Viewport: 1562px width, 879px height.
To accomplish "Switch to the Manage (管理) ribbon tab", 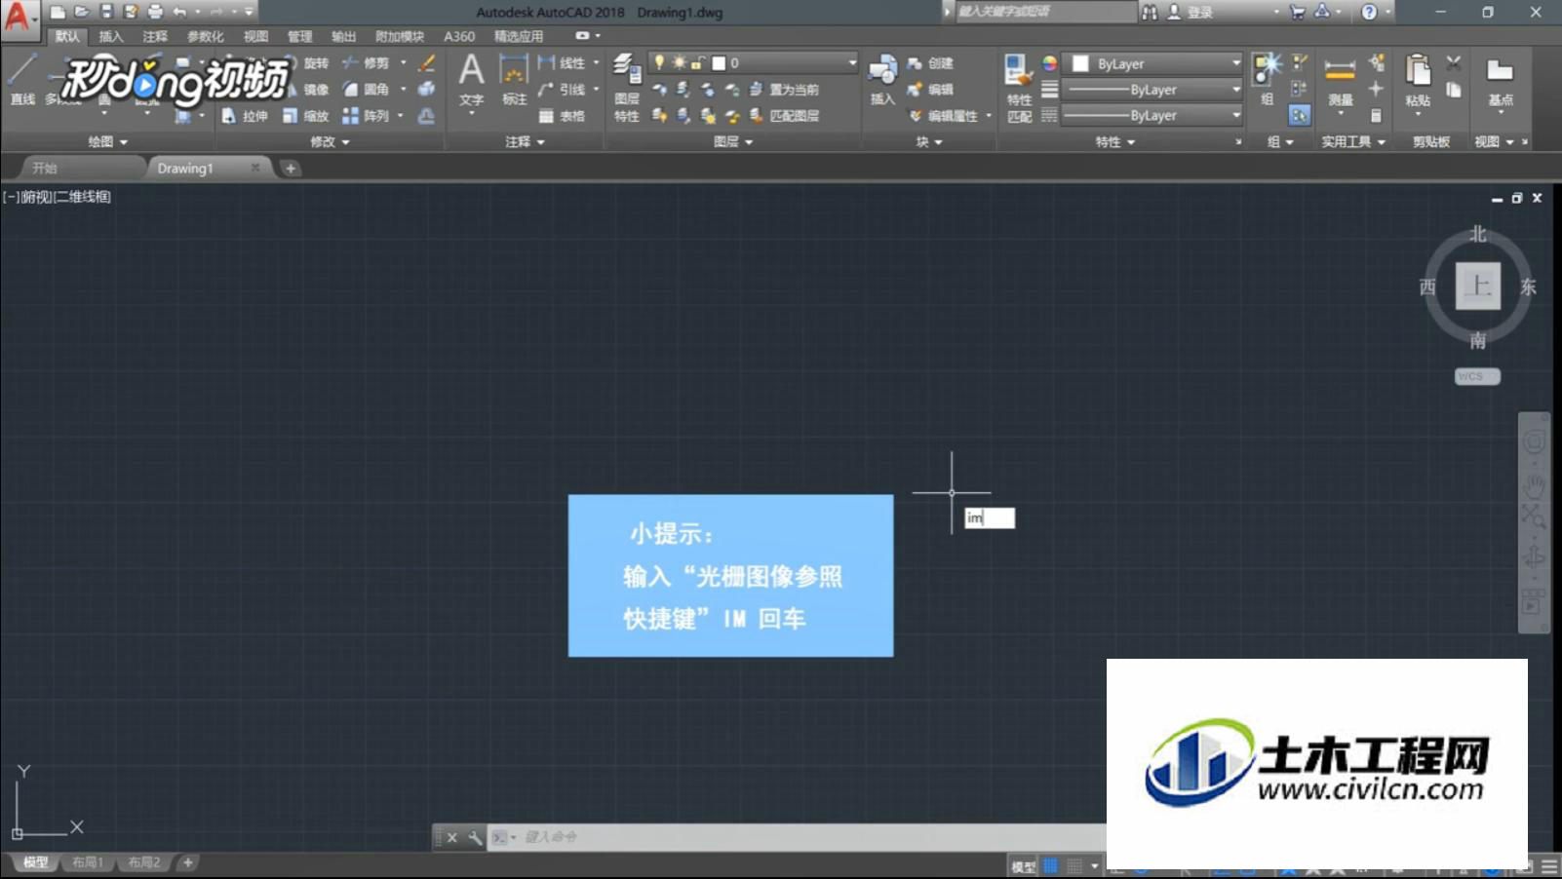I will pyautogui.click(x=299, y=36).
